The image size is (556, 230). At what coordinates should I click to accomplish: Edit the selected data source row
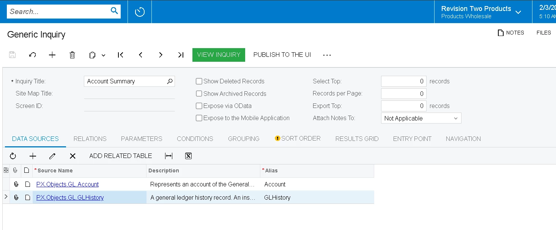point(52,156)
